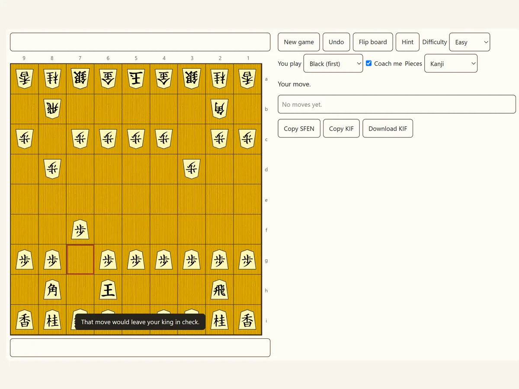Click the white lance on square 1a

pos(247,78)
